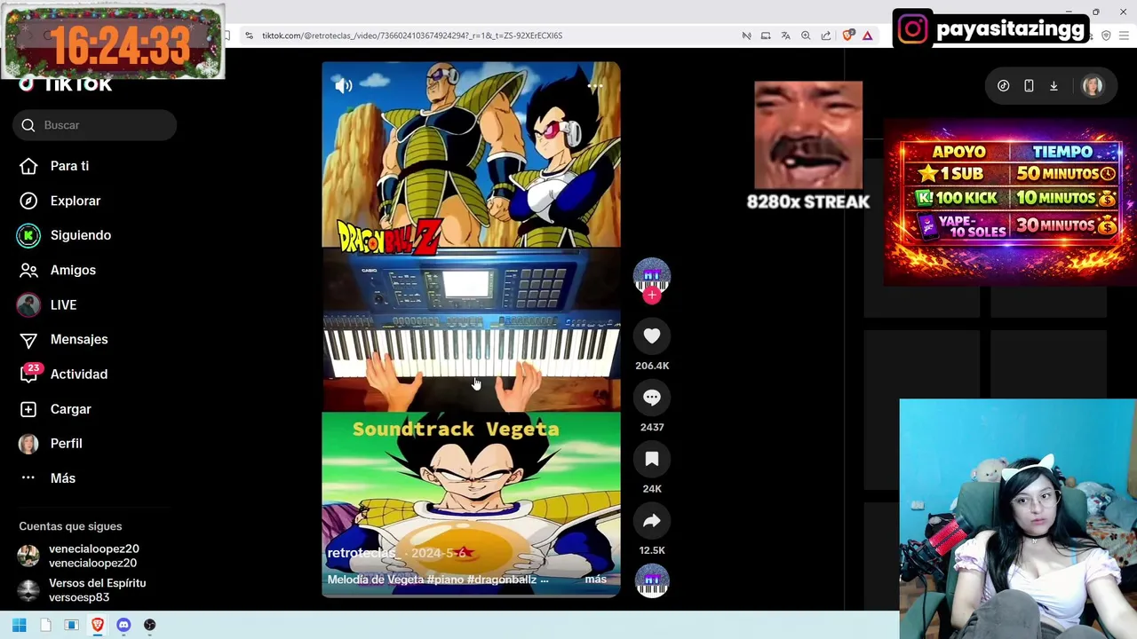This screenshot has height=639, width=1137.
Task: Open the Brave Rewards triangle icon
Action: tap(868, 35)
